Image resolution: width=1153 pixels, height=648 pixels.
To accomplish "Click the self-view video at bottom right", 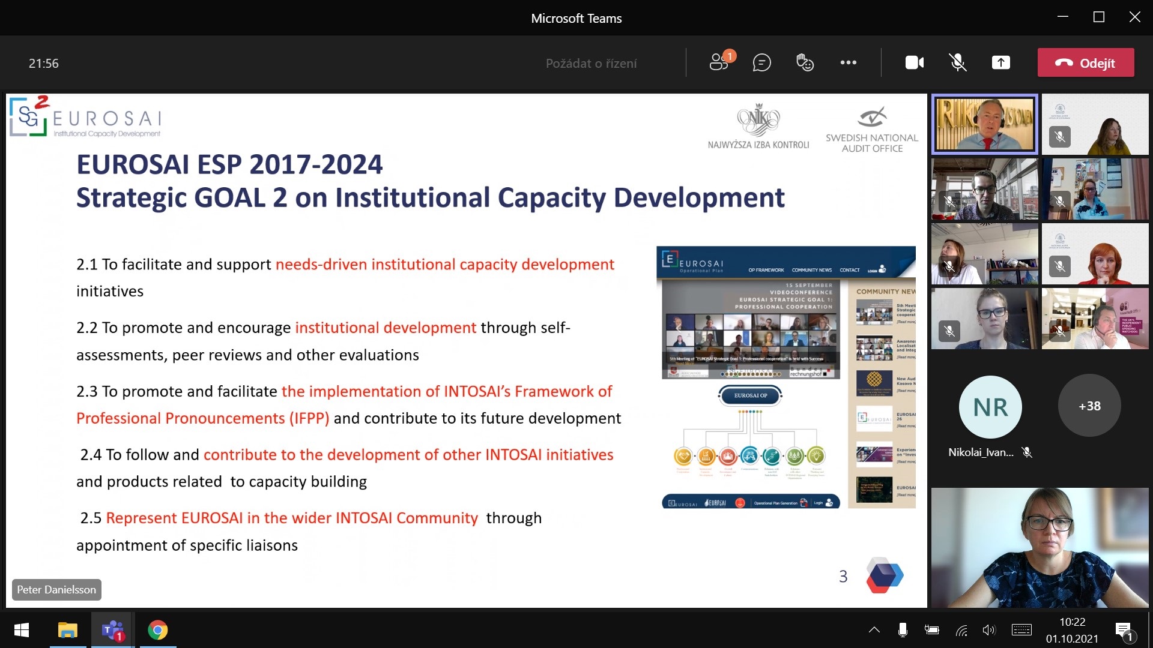I will point(1040,548).
